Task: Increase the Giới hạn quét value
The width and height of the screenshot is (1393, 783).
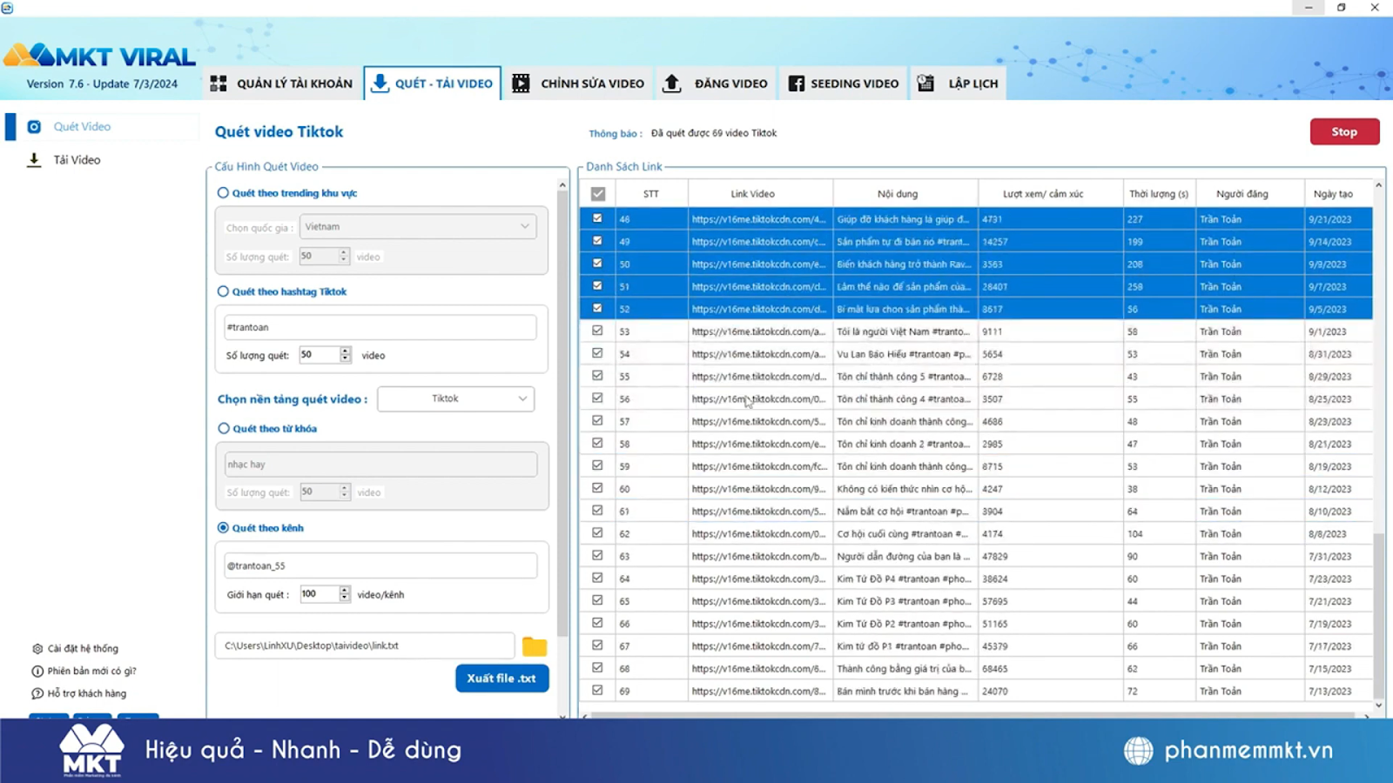Action: 345,591
